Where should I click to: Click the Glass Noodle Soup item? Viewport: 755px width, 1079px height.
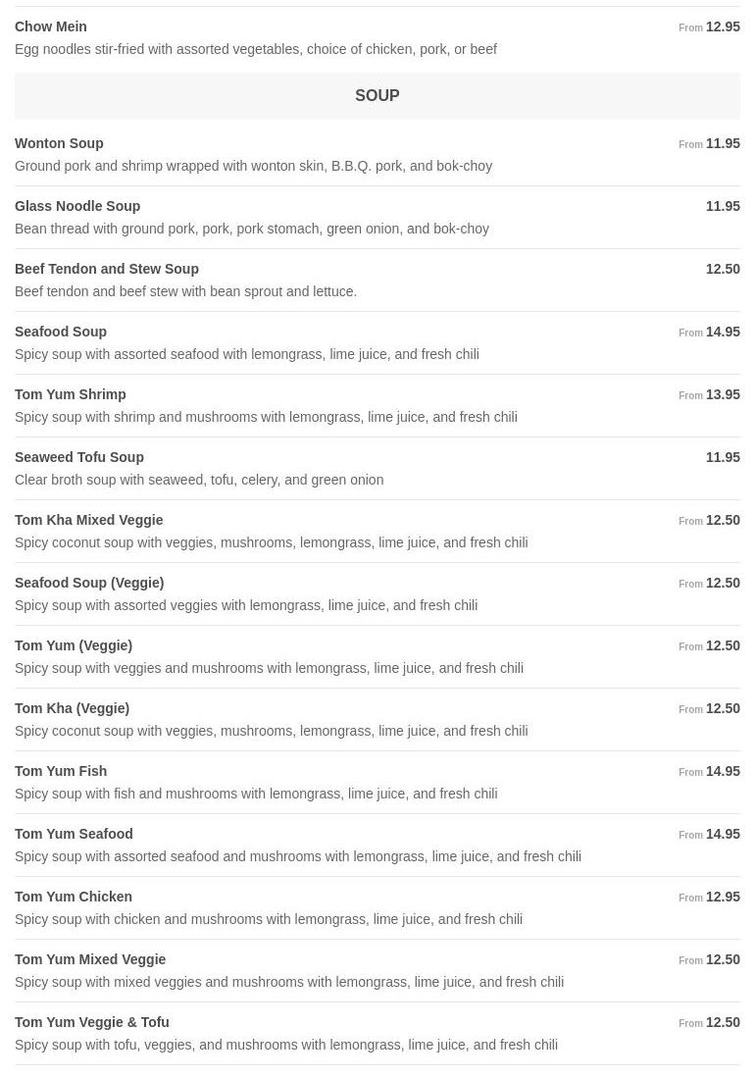click(x=77, y=206)
